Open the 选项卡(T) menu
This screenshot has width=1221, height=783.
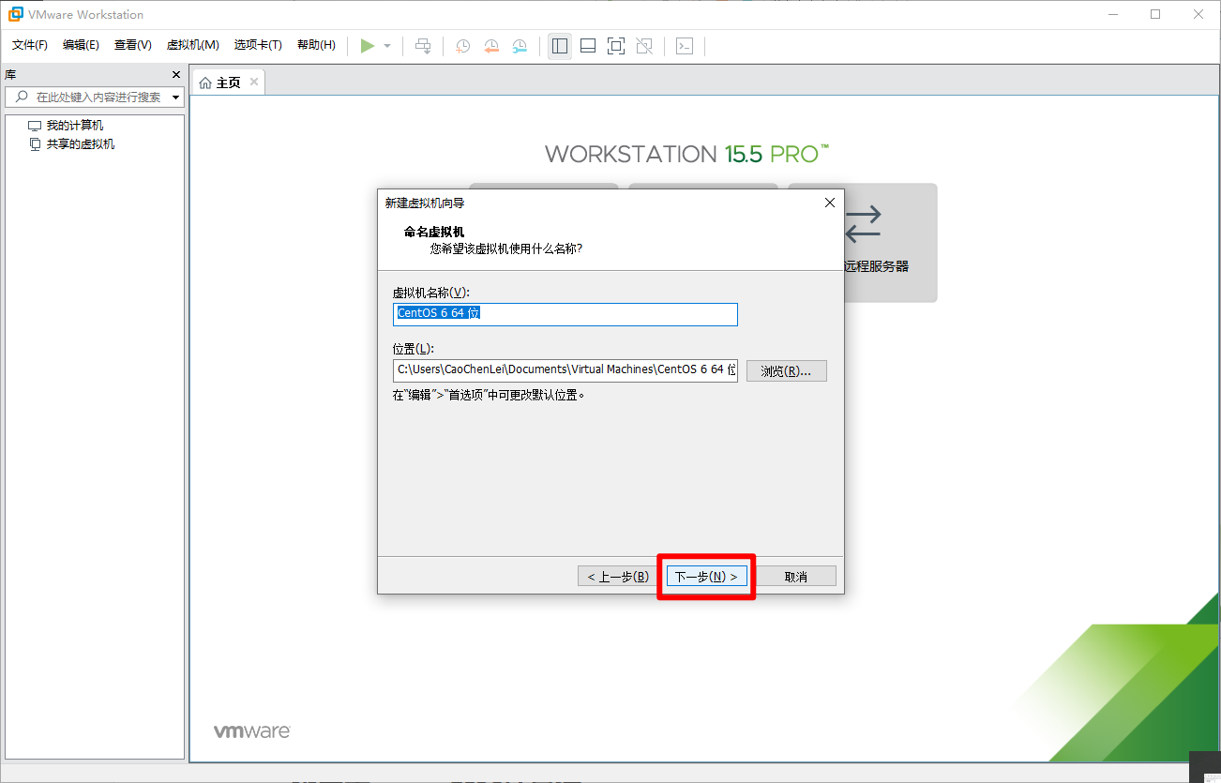pyautogui.click(x=258, y=45)
